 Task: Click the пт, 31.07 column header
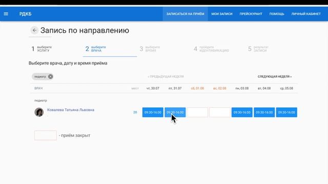[x=175, y=88]
